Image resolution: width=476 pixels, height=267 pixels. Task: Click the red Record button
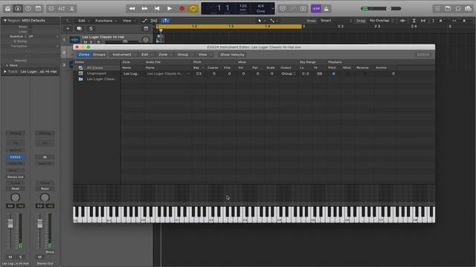[181, 8]
